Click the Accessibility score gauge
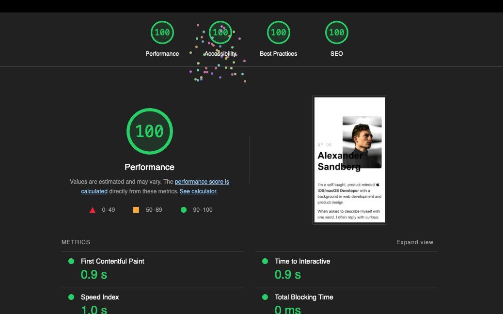Image resolution: width=503 pixels, height=314 pixels. [x=220, y=32]
